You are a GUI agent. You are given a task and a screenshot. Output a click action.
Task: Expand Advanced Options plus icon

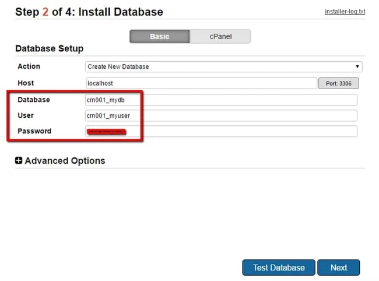[19, 160]
